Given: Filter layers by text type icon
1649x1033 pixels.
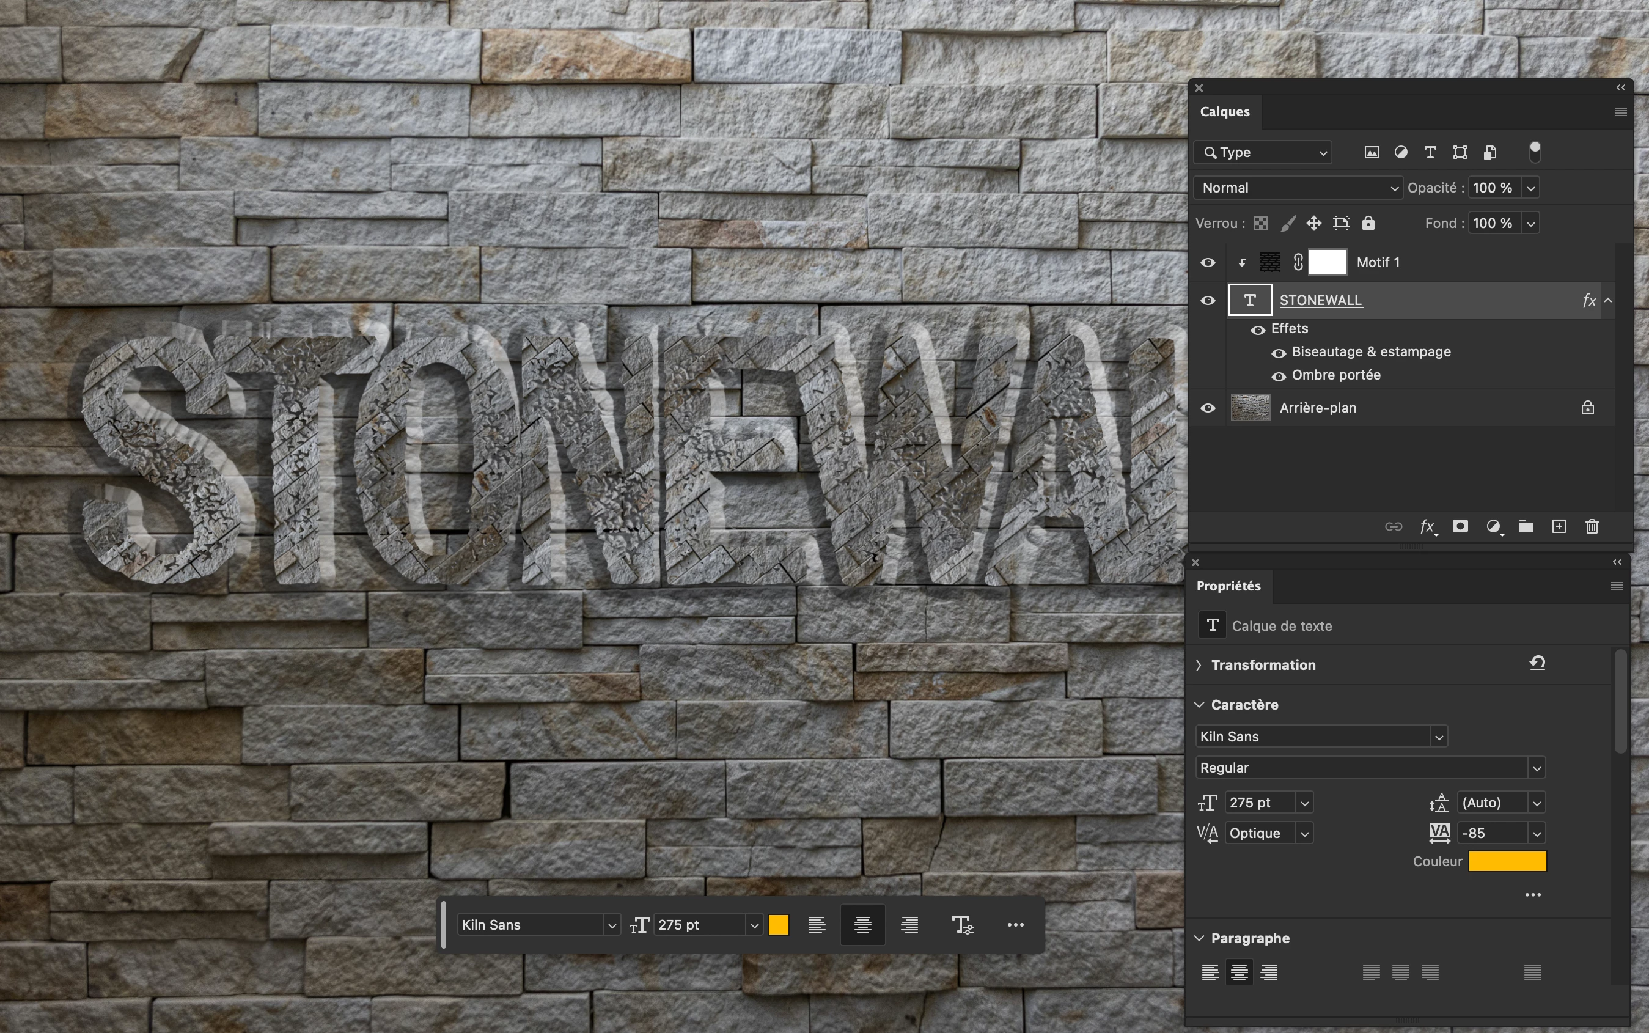Looking at the screenshot, I should 1430,152.
